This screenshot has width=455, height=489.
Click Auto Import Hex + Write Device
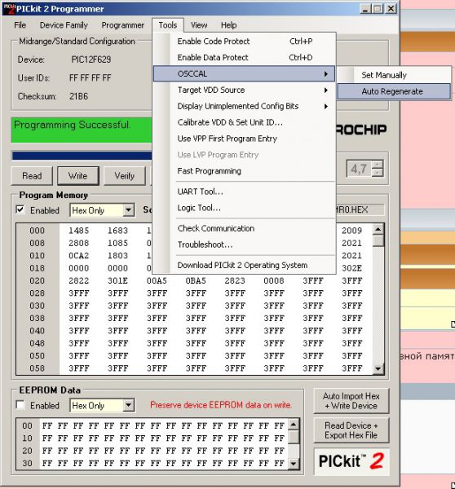click(x=351, y=401)
